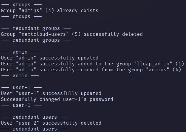Click the closing "redundant groups" footer

click(x=36, y=40)
